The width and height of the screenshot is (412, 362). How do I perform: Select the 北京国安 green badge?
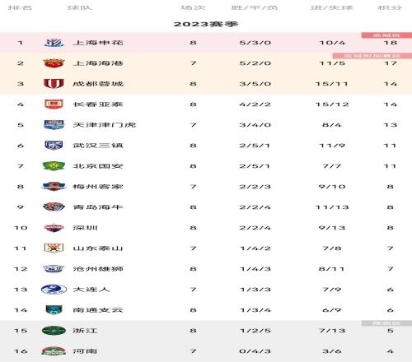coord(54,166)
